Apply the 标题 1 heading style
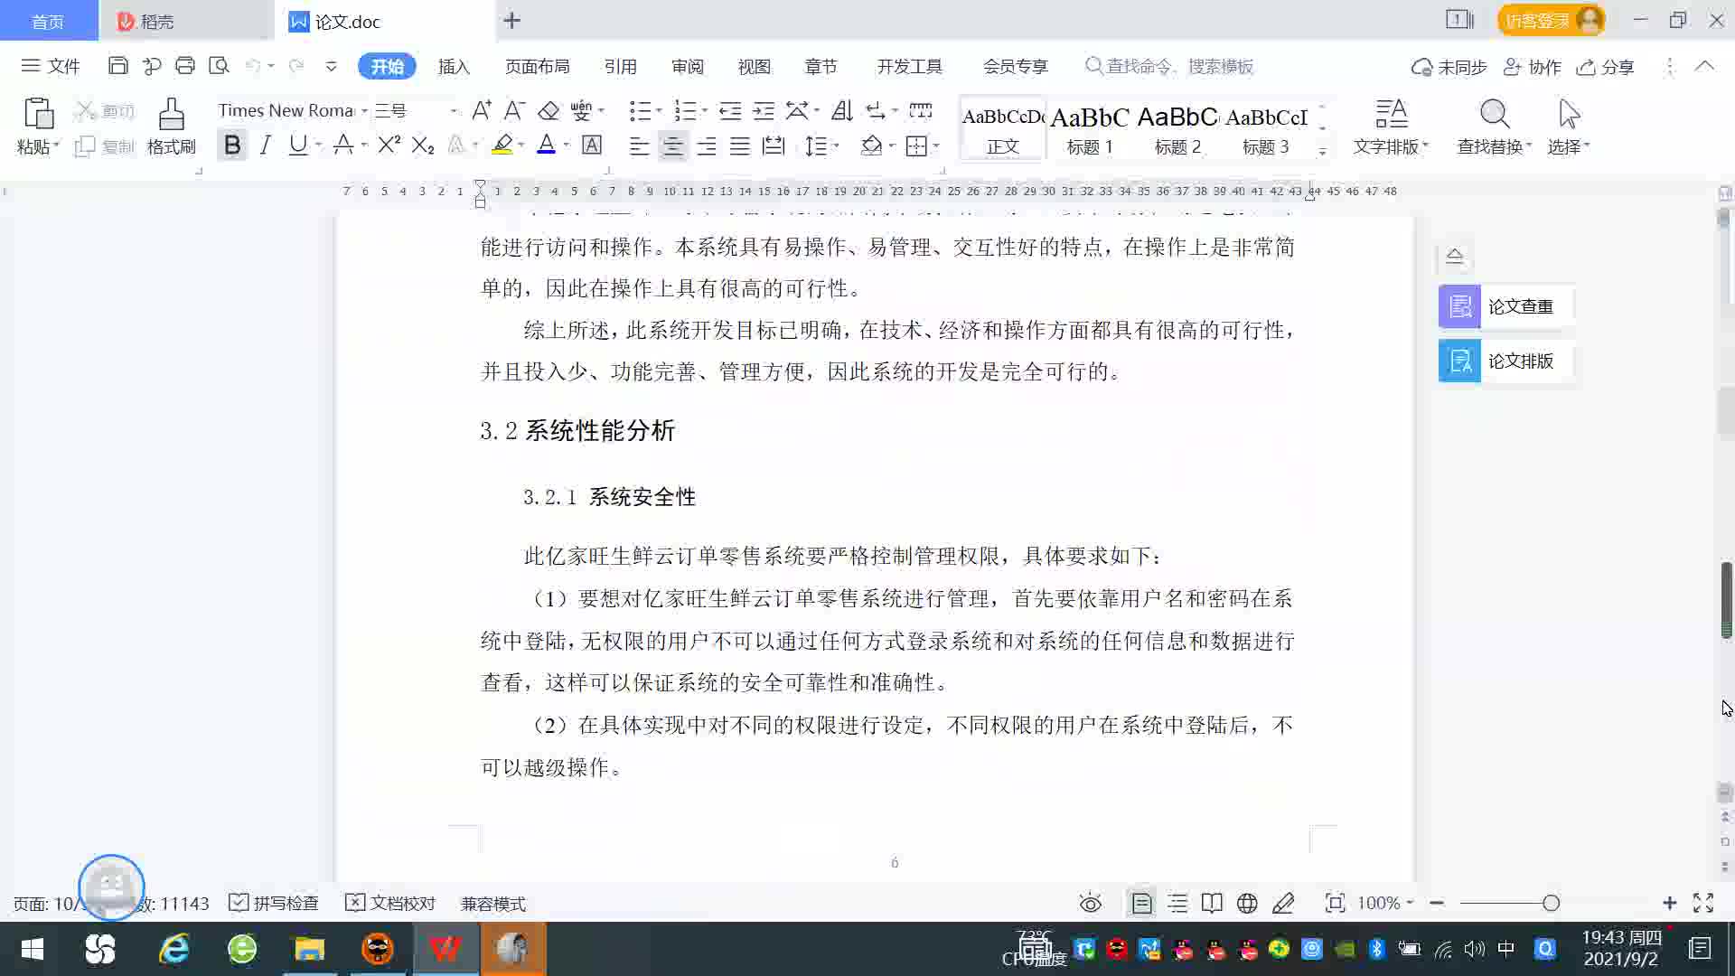Image resolution: width=1735 pixels, height=976 pixels. pos(1090,128)
